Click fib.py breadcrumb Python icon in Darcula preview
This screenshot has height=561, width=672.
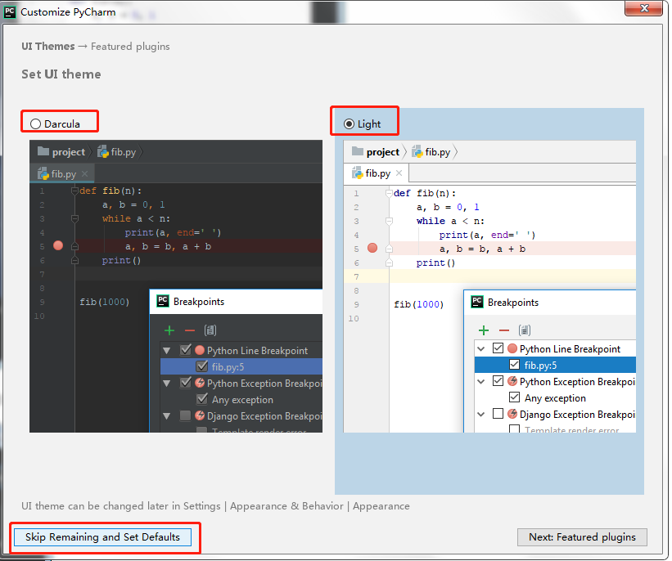(x=103, y=151)
